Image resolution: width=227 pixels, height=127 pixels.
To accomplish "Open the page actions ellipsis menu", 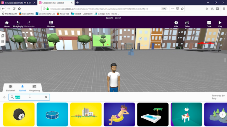I will [x=173, y=9].
